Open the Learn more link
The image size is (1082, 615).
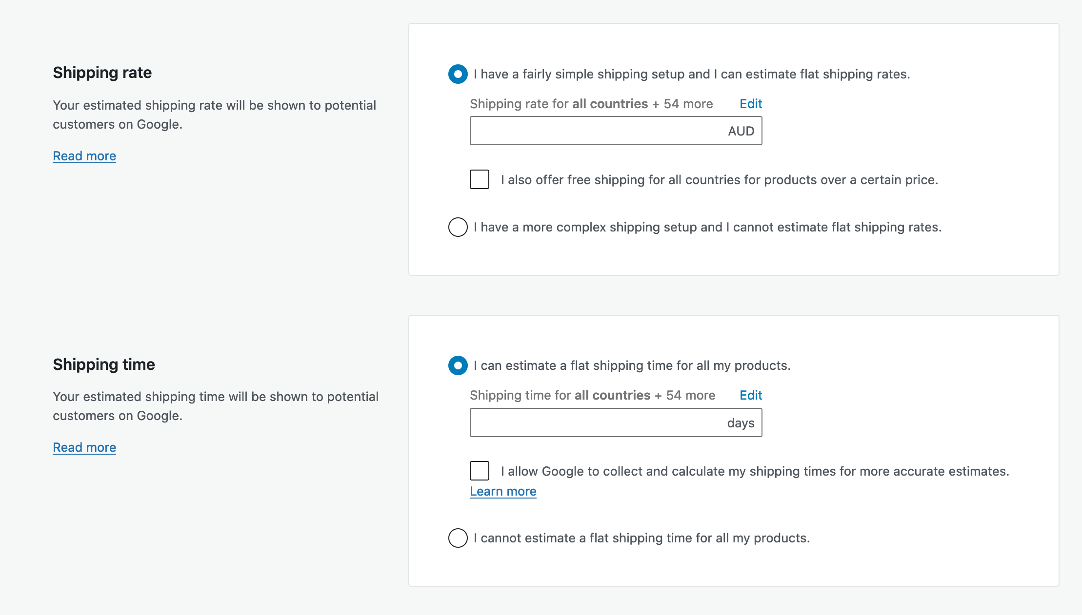(x=502, y=491)
